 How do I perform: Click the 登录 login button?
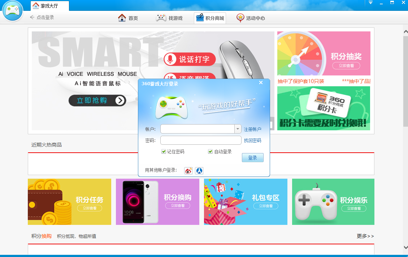(x=252, y=158)
